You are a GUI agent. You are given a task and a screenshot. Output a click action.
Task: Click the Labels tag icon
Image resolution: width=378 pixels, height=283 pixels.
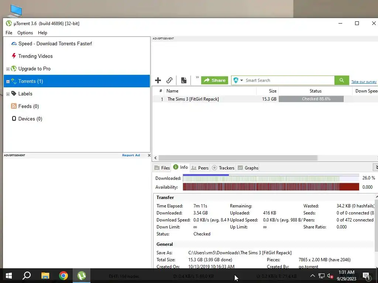click(x=14, y=94)
